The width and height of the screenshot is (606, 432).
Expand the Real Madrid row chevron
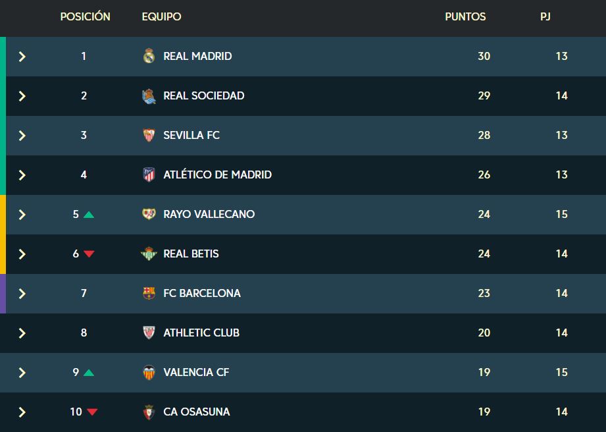22,57
